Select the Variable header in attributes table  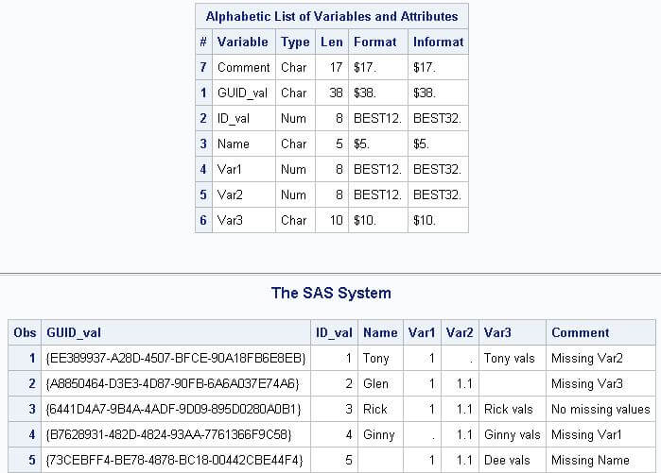click(x=242, y=42)
